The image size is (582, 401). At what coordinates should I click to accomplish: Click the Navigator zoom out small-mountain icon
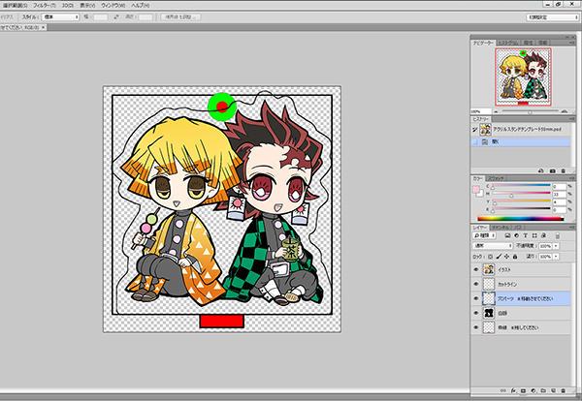pos(496,111)
